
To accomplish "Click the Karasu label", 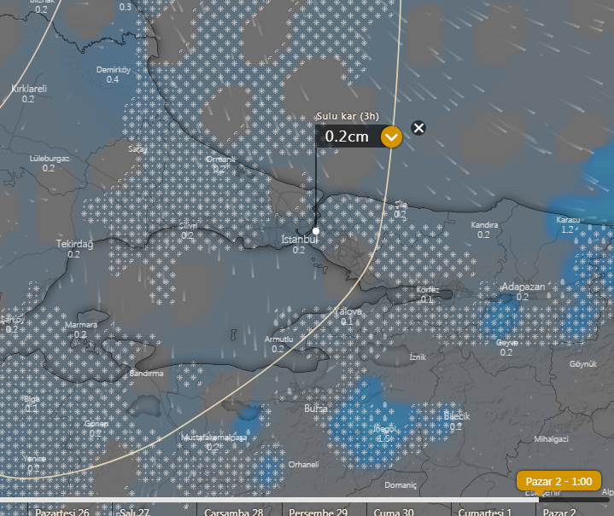I will tap(568, 220).
